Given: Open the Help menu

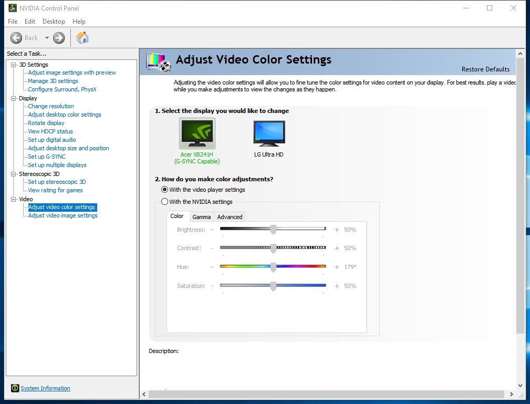Looking at the screenshot, I should coord(79,22).
